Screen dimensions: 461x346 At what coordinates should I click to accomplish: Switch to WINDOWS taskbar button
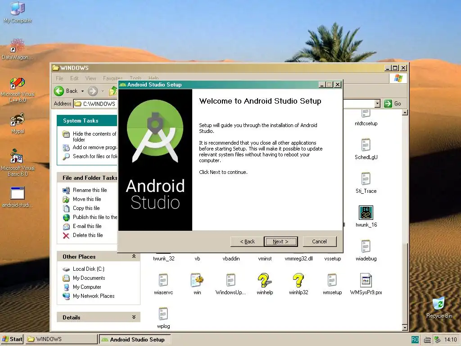61,339
